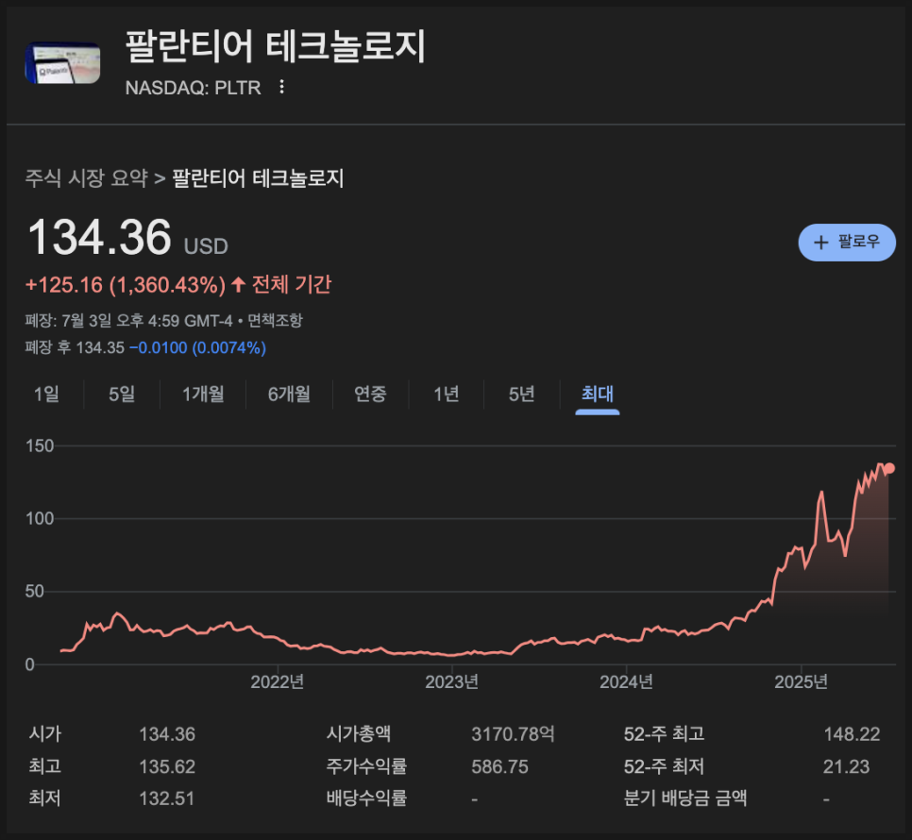Choose the 연중 year-to-date tab
The height and width of the screenshot is (840, 912).
point(370,395)
